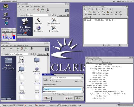Click Home in the testar file window toolbar

pyautogui.click(x=32, y=49)
